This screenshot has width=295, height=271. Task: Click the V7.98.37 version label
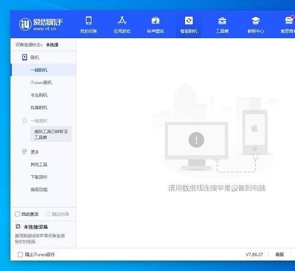click(254, 254)
